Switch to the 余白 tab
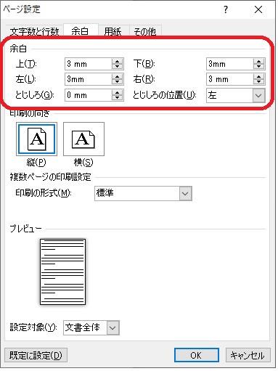The width and height of the screenshot is (278, 371). click(x=80, y=30)
